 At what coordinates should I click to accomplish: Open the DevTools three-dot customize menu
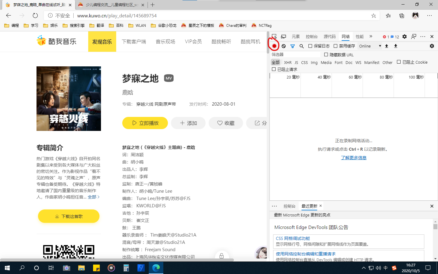423,37
